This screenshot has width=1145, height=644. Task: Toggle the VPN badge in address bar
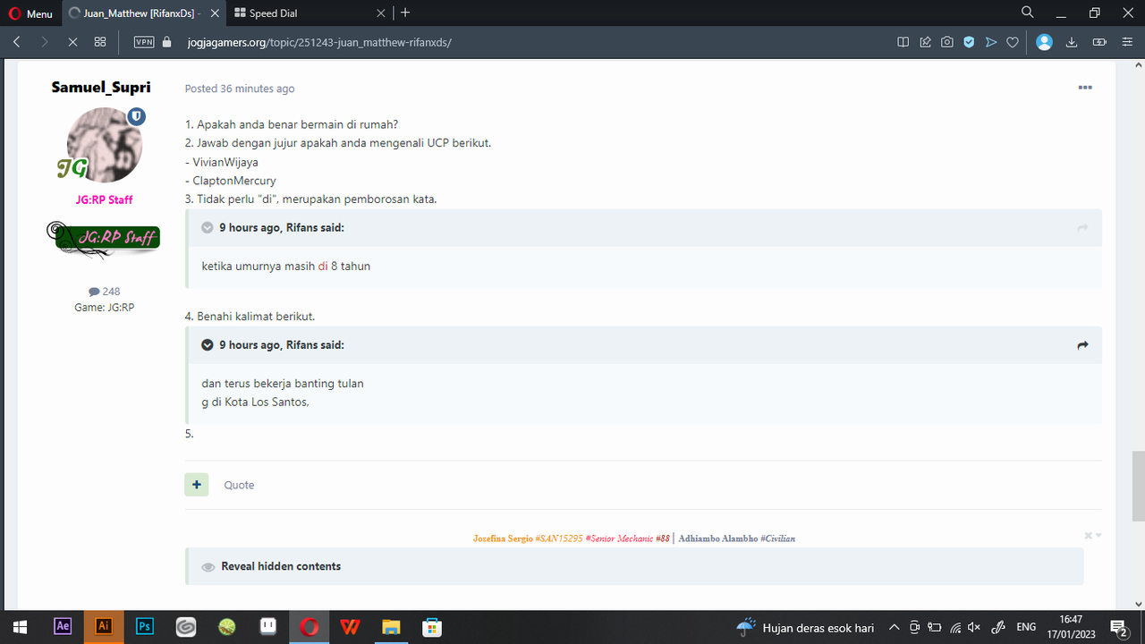pos(143,42)
